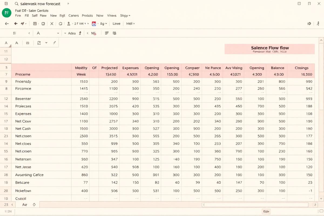
Task: Click the X cut icon in toolbar
Action: click(x=52, y=24)
